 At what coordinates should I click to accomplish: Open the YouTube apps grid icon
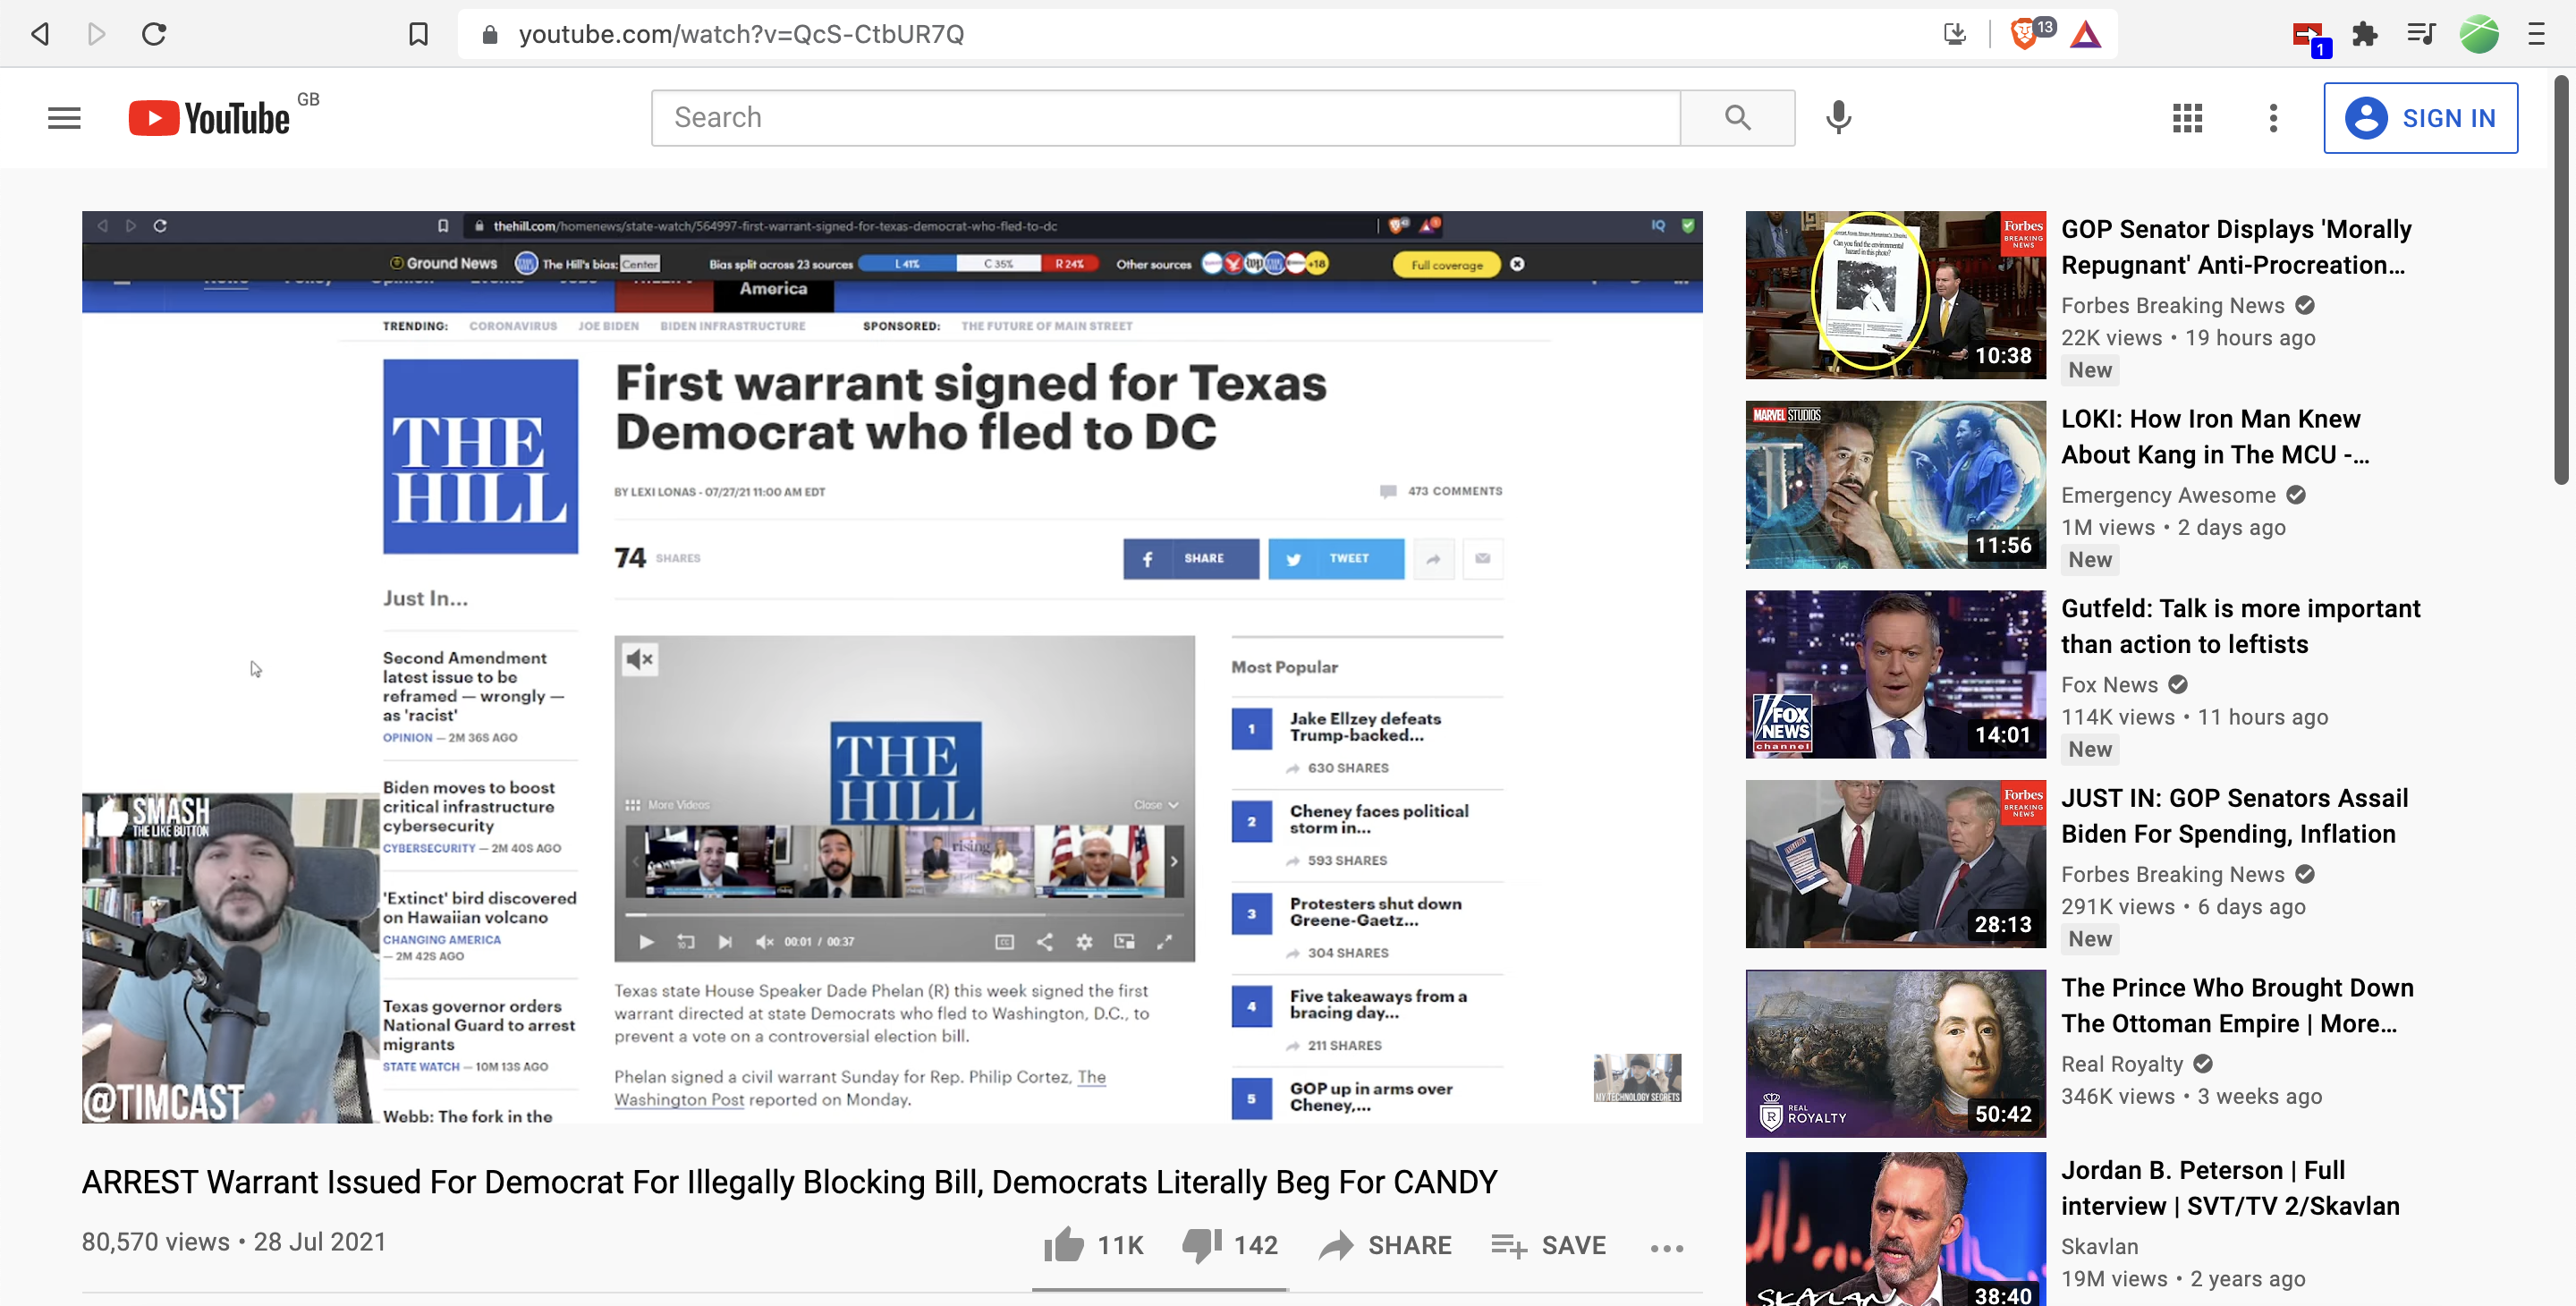[x=2187, y=118]
